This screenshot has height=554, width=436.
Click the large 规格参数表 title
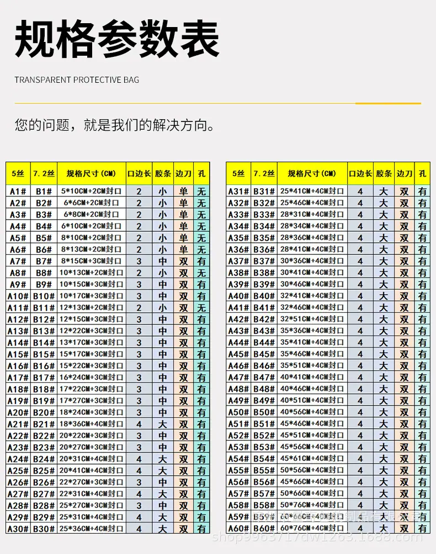coord(116,40)
